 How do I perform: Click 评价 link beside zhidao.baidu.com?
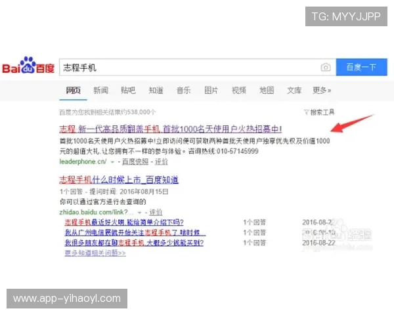click(156, 213)
